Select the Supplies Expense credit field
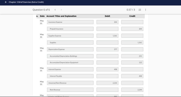The image size is (181, 97). 132,36
